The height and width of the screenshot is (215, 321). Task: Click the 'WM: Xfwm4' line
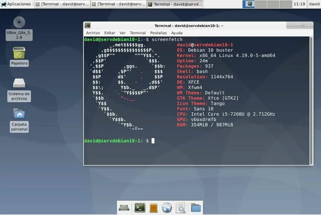(189, 87)
